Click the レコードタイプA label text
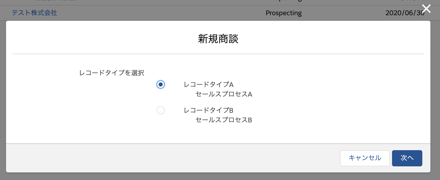Screen dimensions: 440x180 coord(208,85)
